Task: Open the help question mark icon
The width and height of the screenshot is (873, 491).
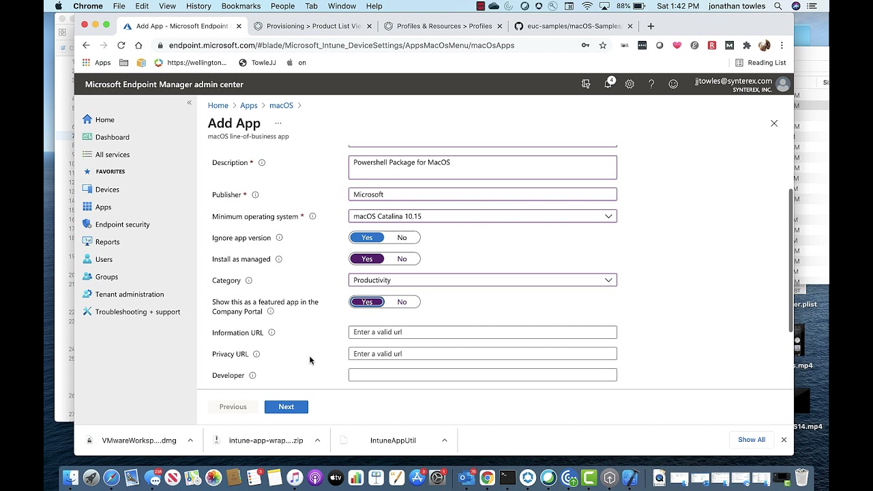Action: (x=651, y=84)
